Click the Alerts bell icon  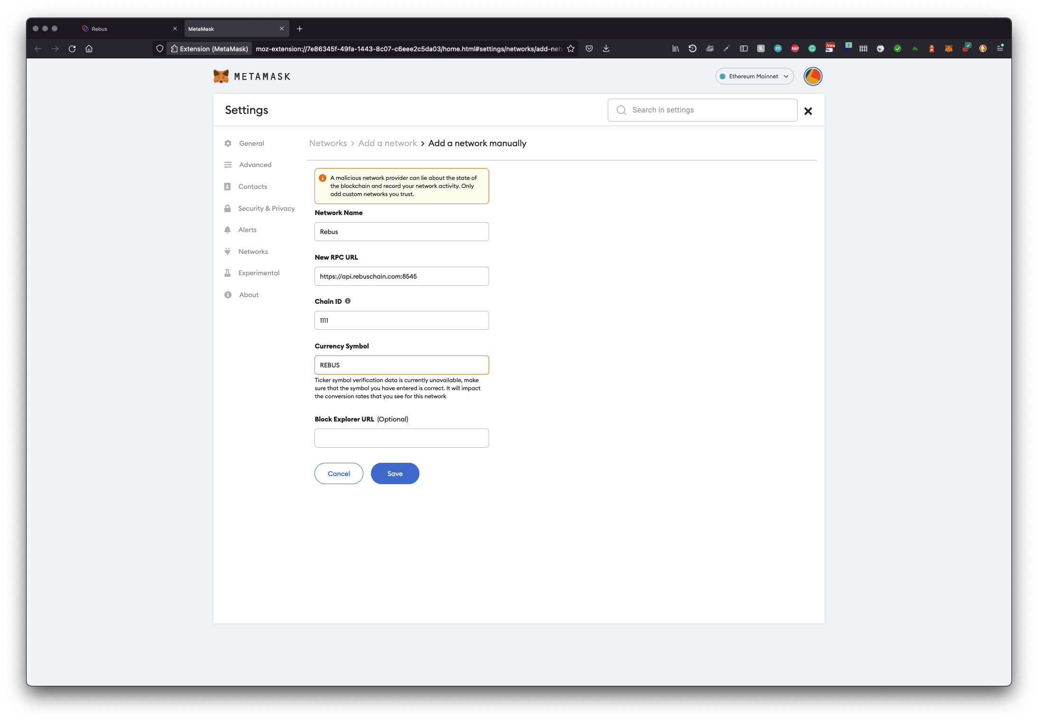pos(228,230)
